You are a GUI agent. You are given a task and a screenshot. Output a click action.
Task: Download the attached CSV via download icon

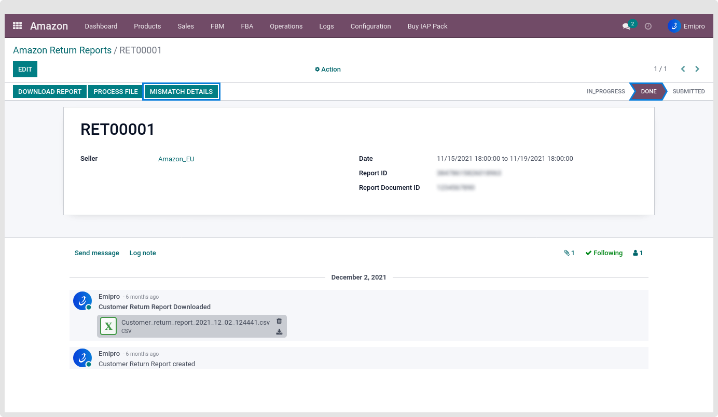tap(279, 332)
